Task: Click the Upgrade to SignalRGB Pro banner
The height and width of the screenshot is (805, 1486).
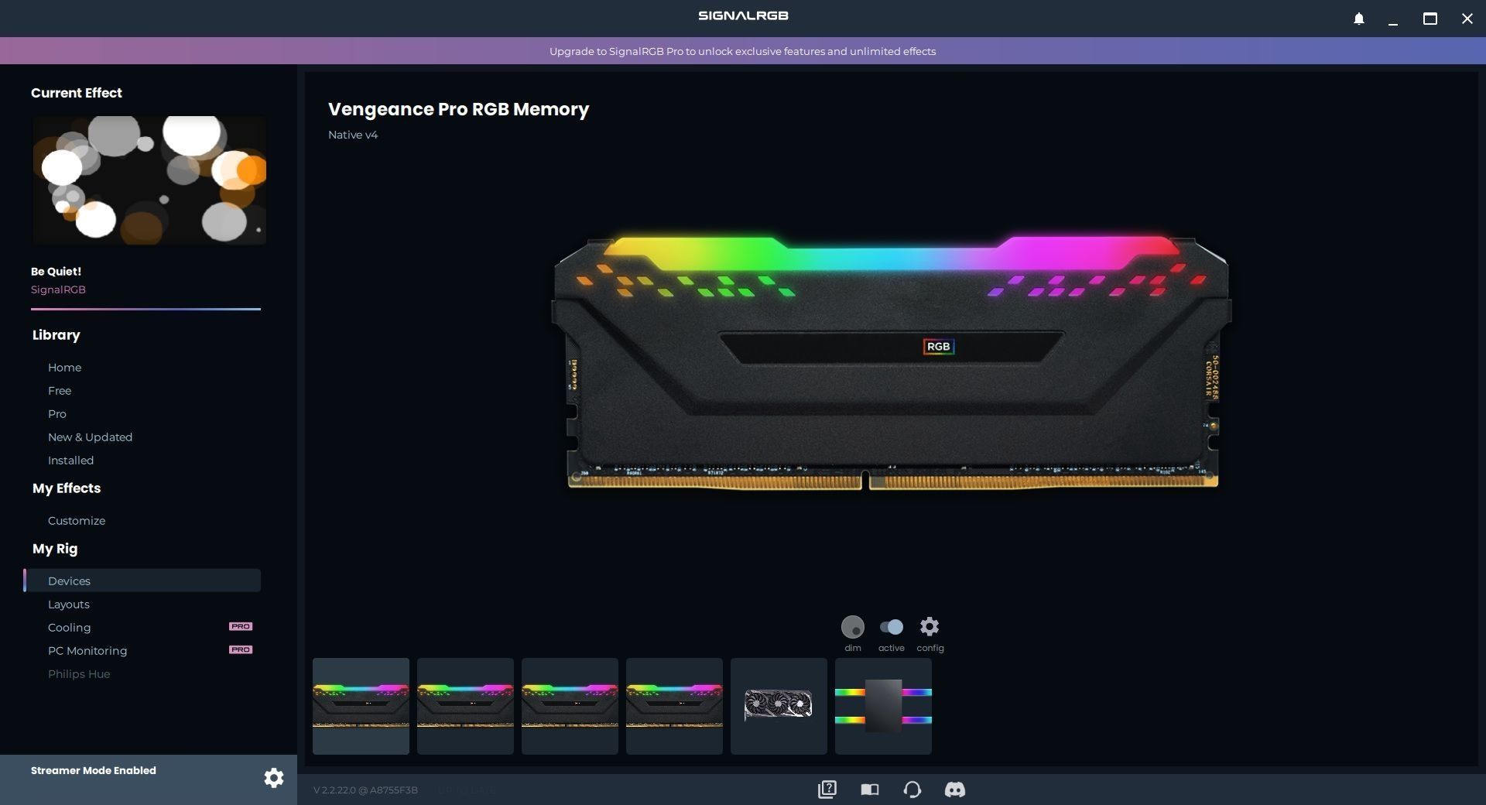Action: coord(743,51)
